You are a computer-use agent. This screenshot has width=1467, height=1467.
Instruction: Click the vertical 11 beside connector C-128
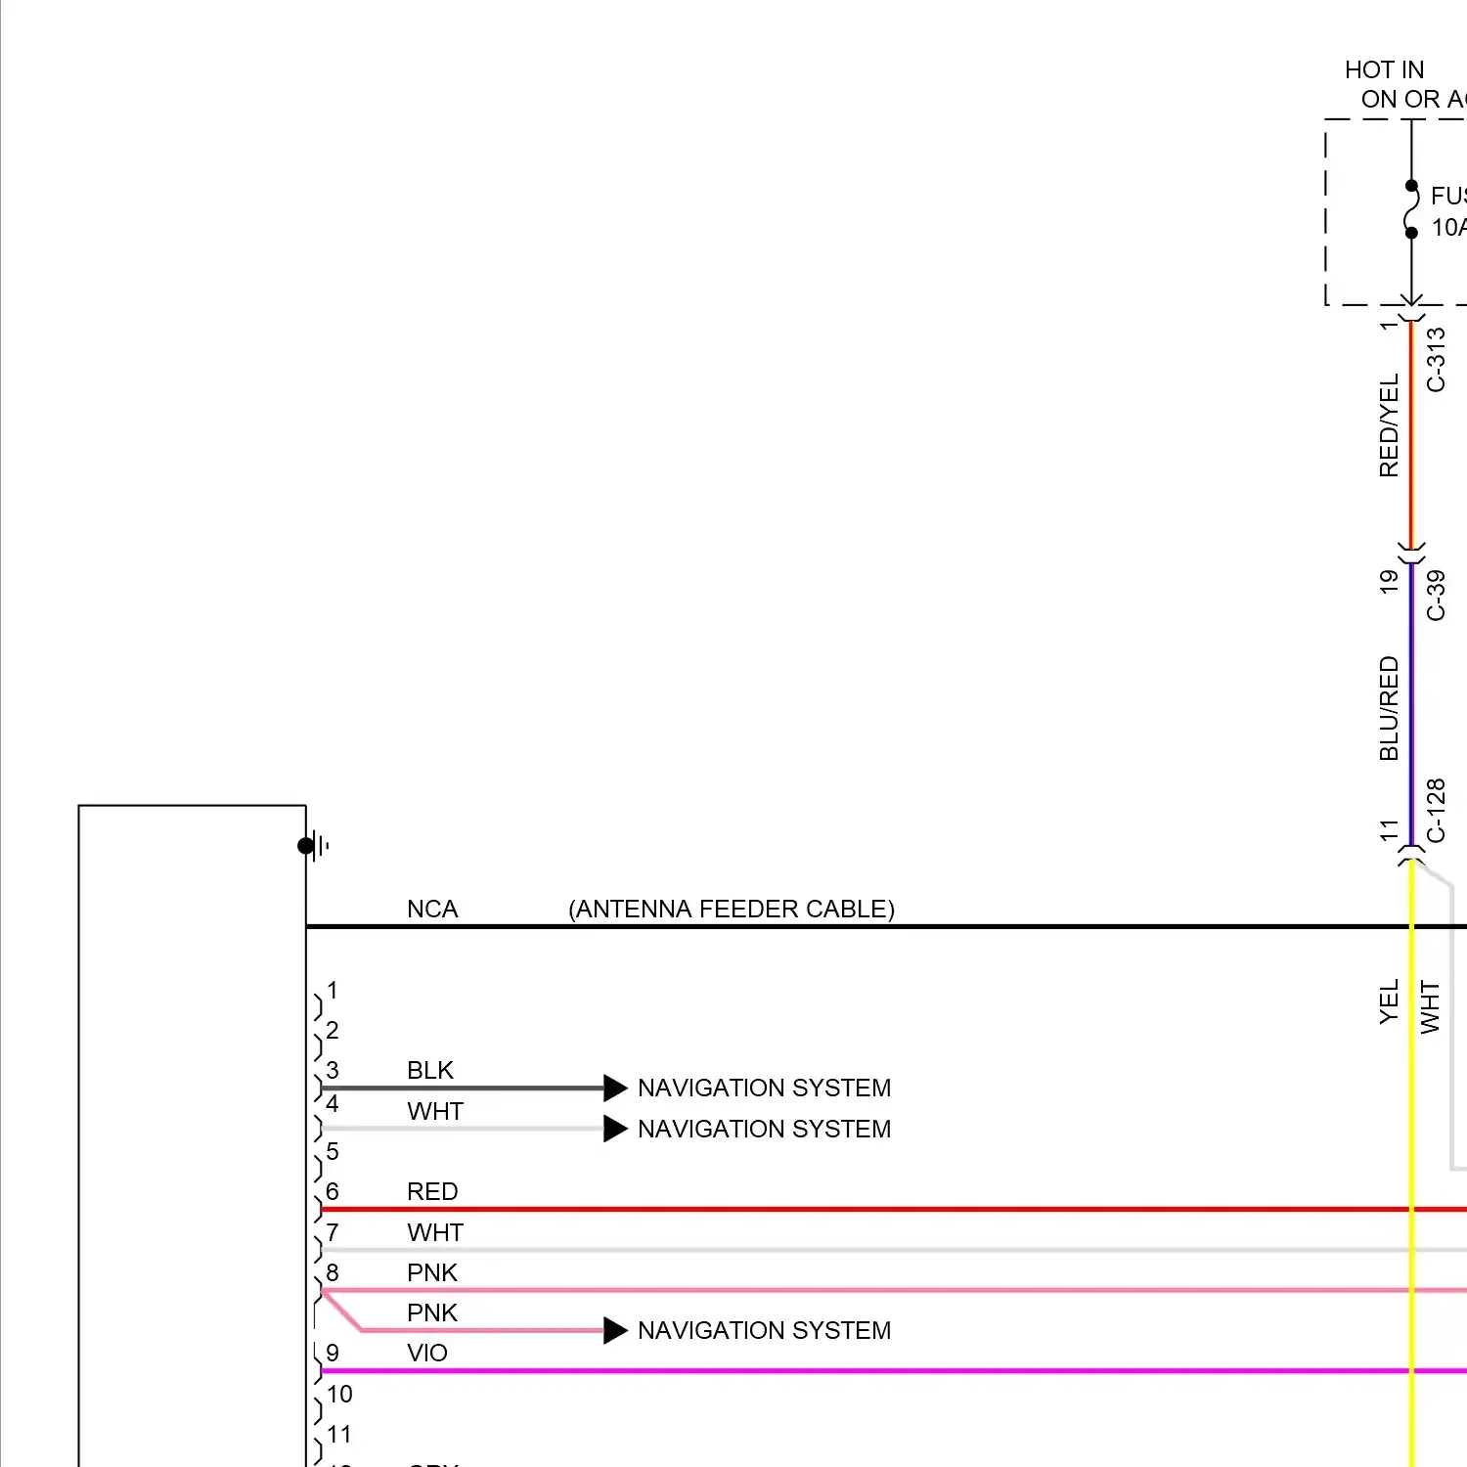[1389, 830]
